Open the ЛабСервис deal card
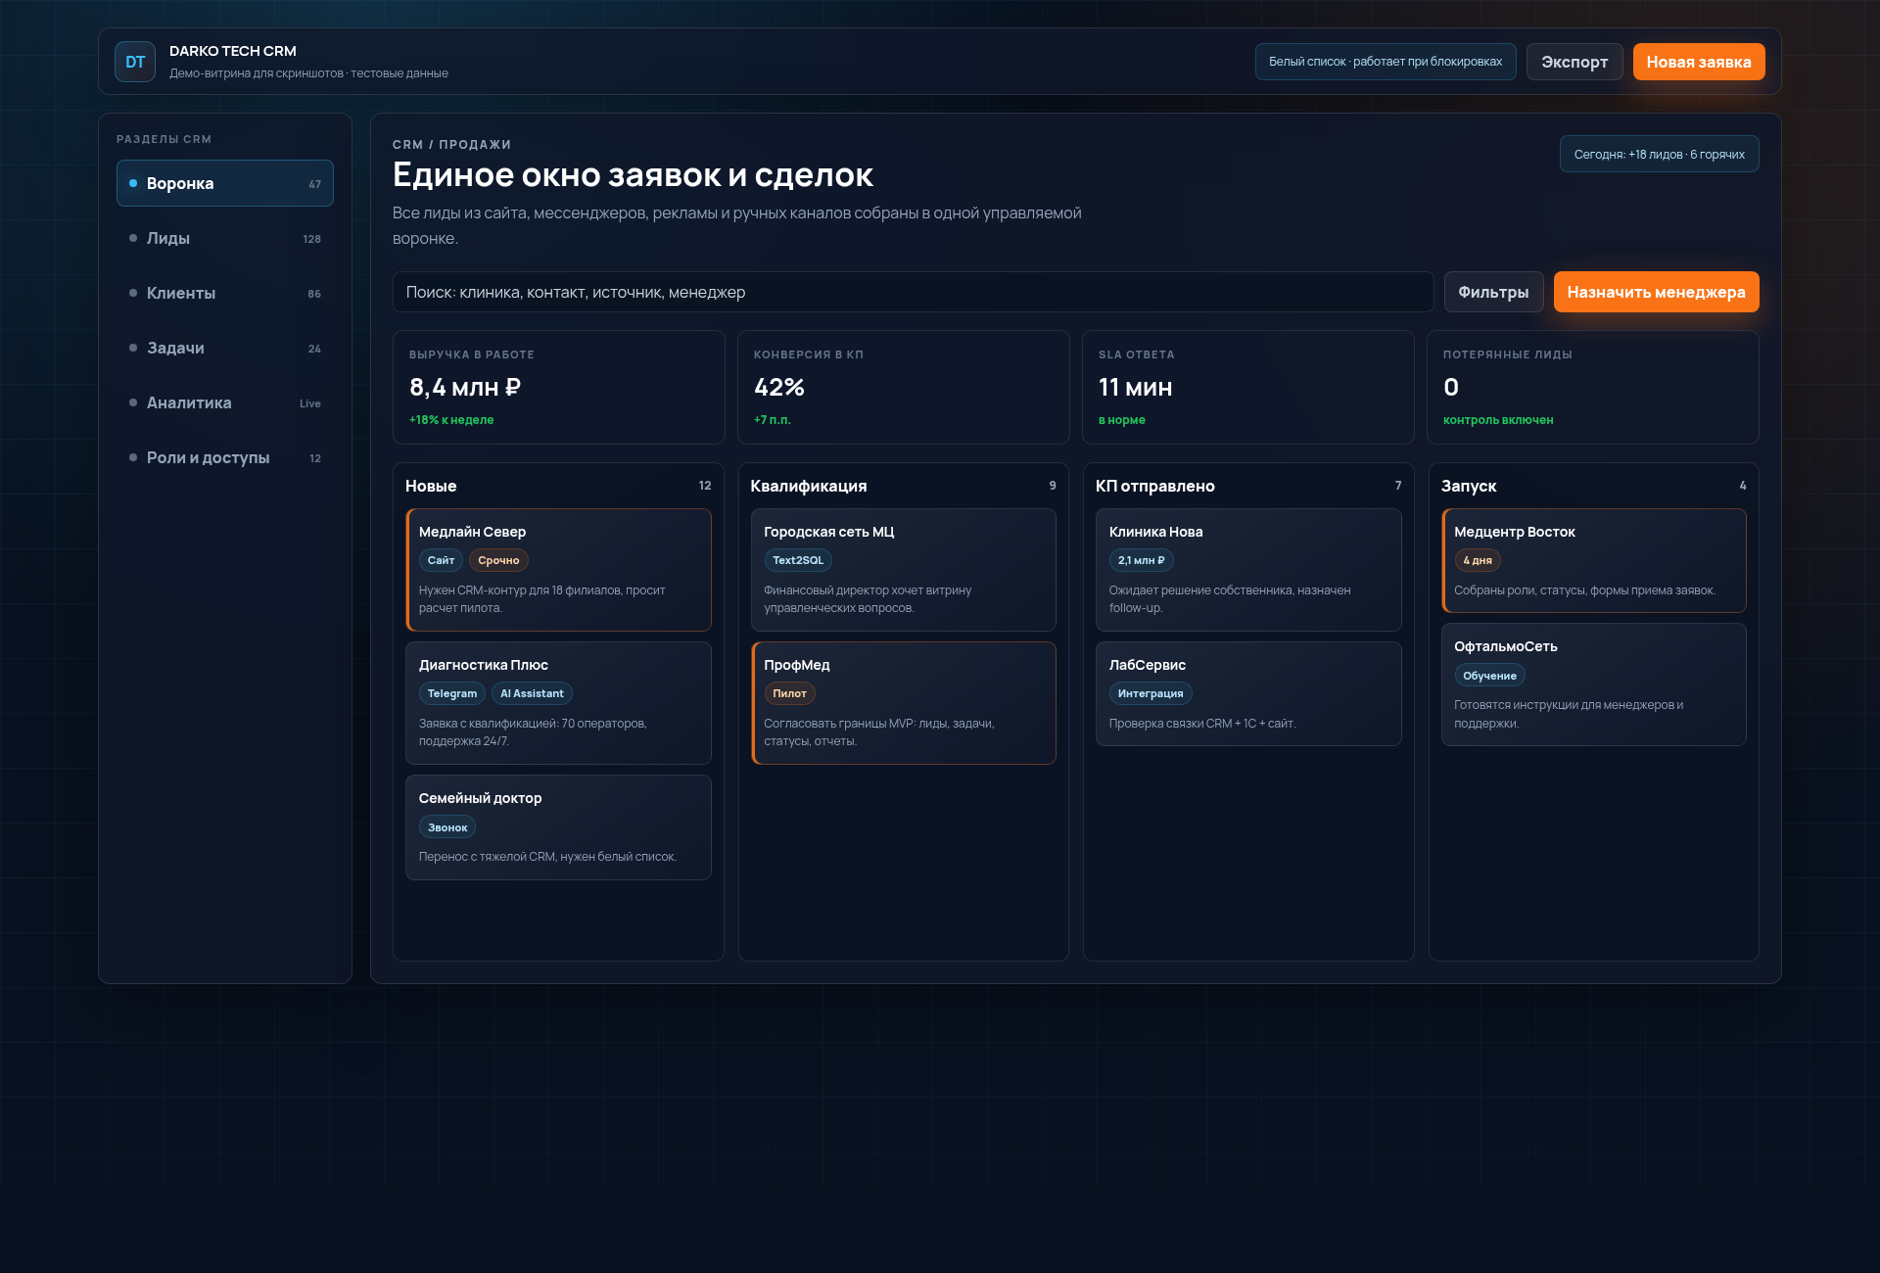1880x1273 pixels. pos(1248,693)
